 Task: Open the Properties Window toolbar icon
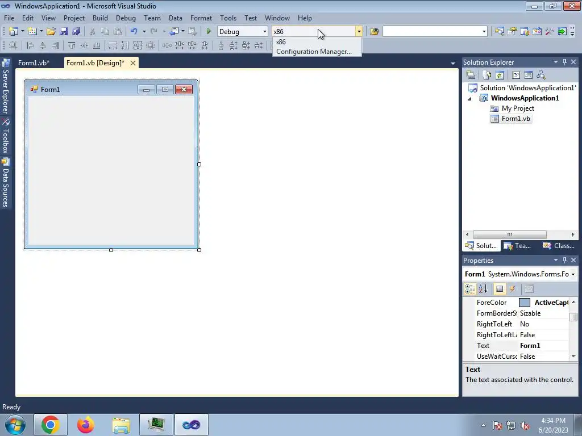(x=512, y=32)
